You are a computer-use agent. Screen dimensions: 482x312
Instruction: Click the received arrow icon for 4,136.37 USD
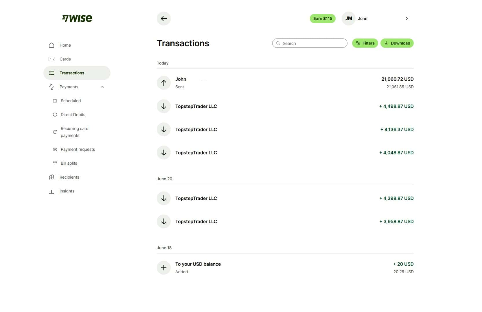[x=164, y=129]
